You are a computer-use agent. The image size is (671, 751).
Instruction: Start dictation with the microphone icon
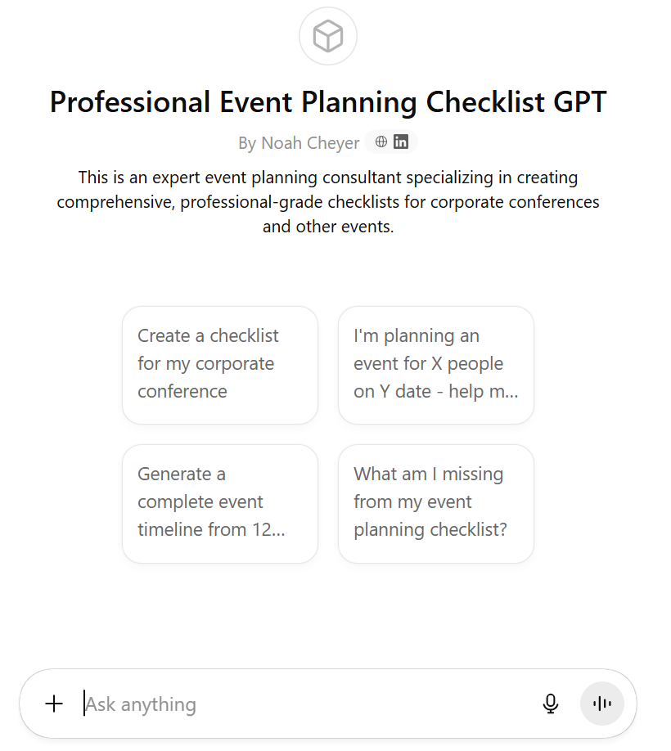click(551, 704)
